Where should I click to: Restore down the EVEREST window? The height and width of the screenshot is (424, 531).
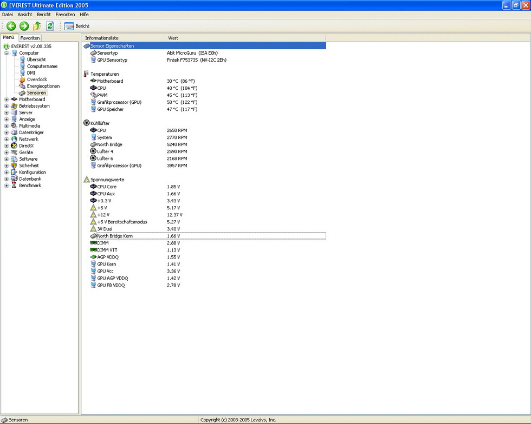pyautogui.click(x=516, y=5)
